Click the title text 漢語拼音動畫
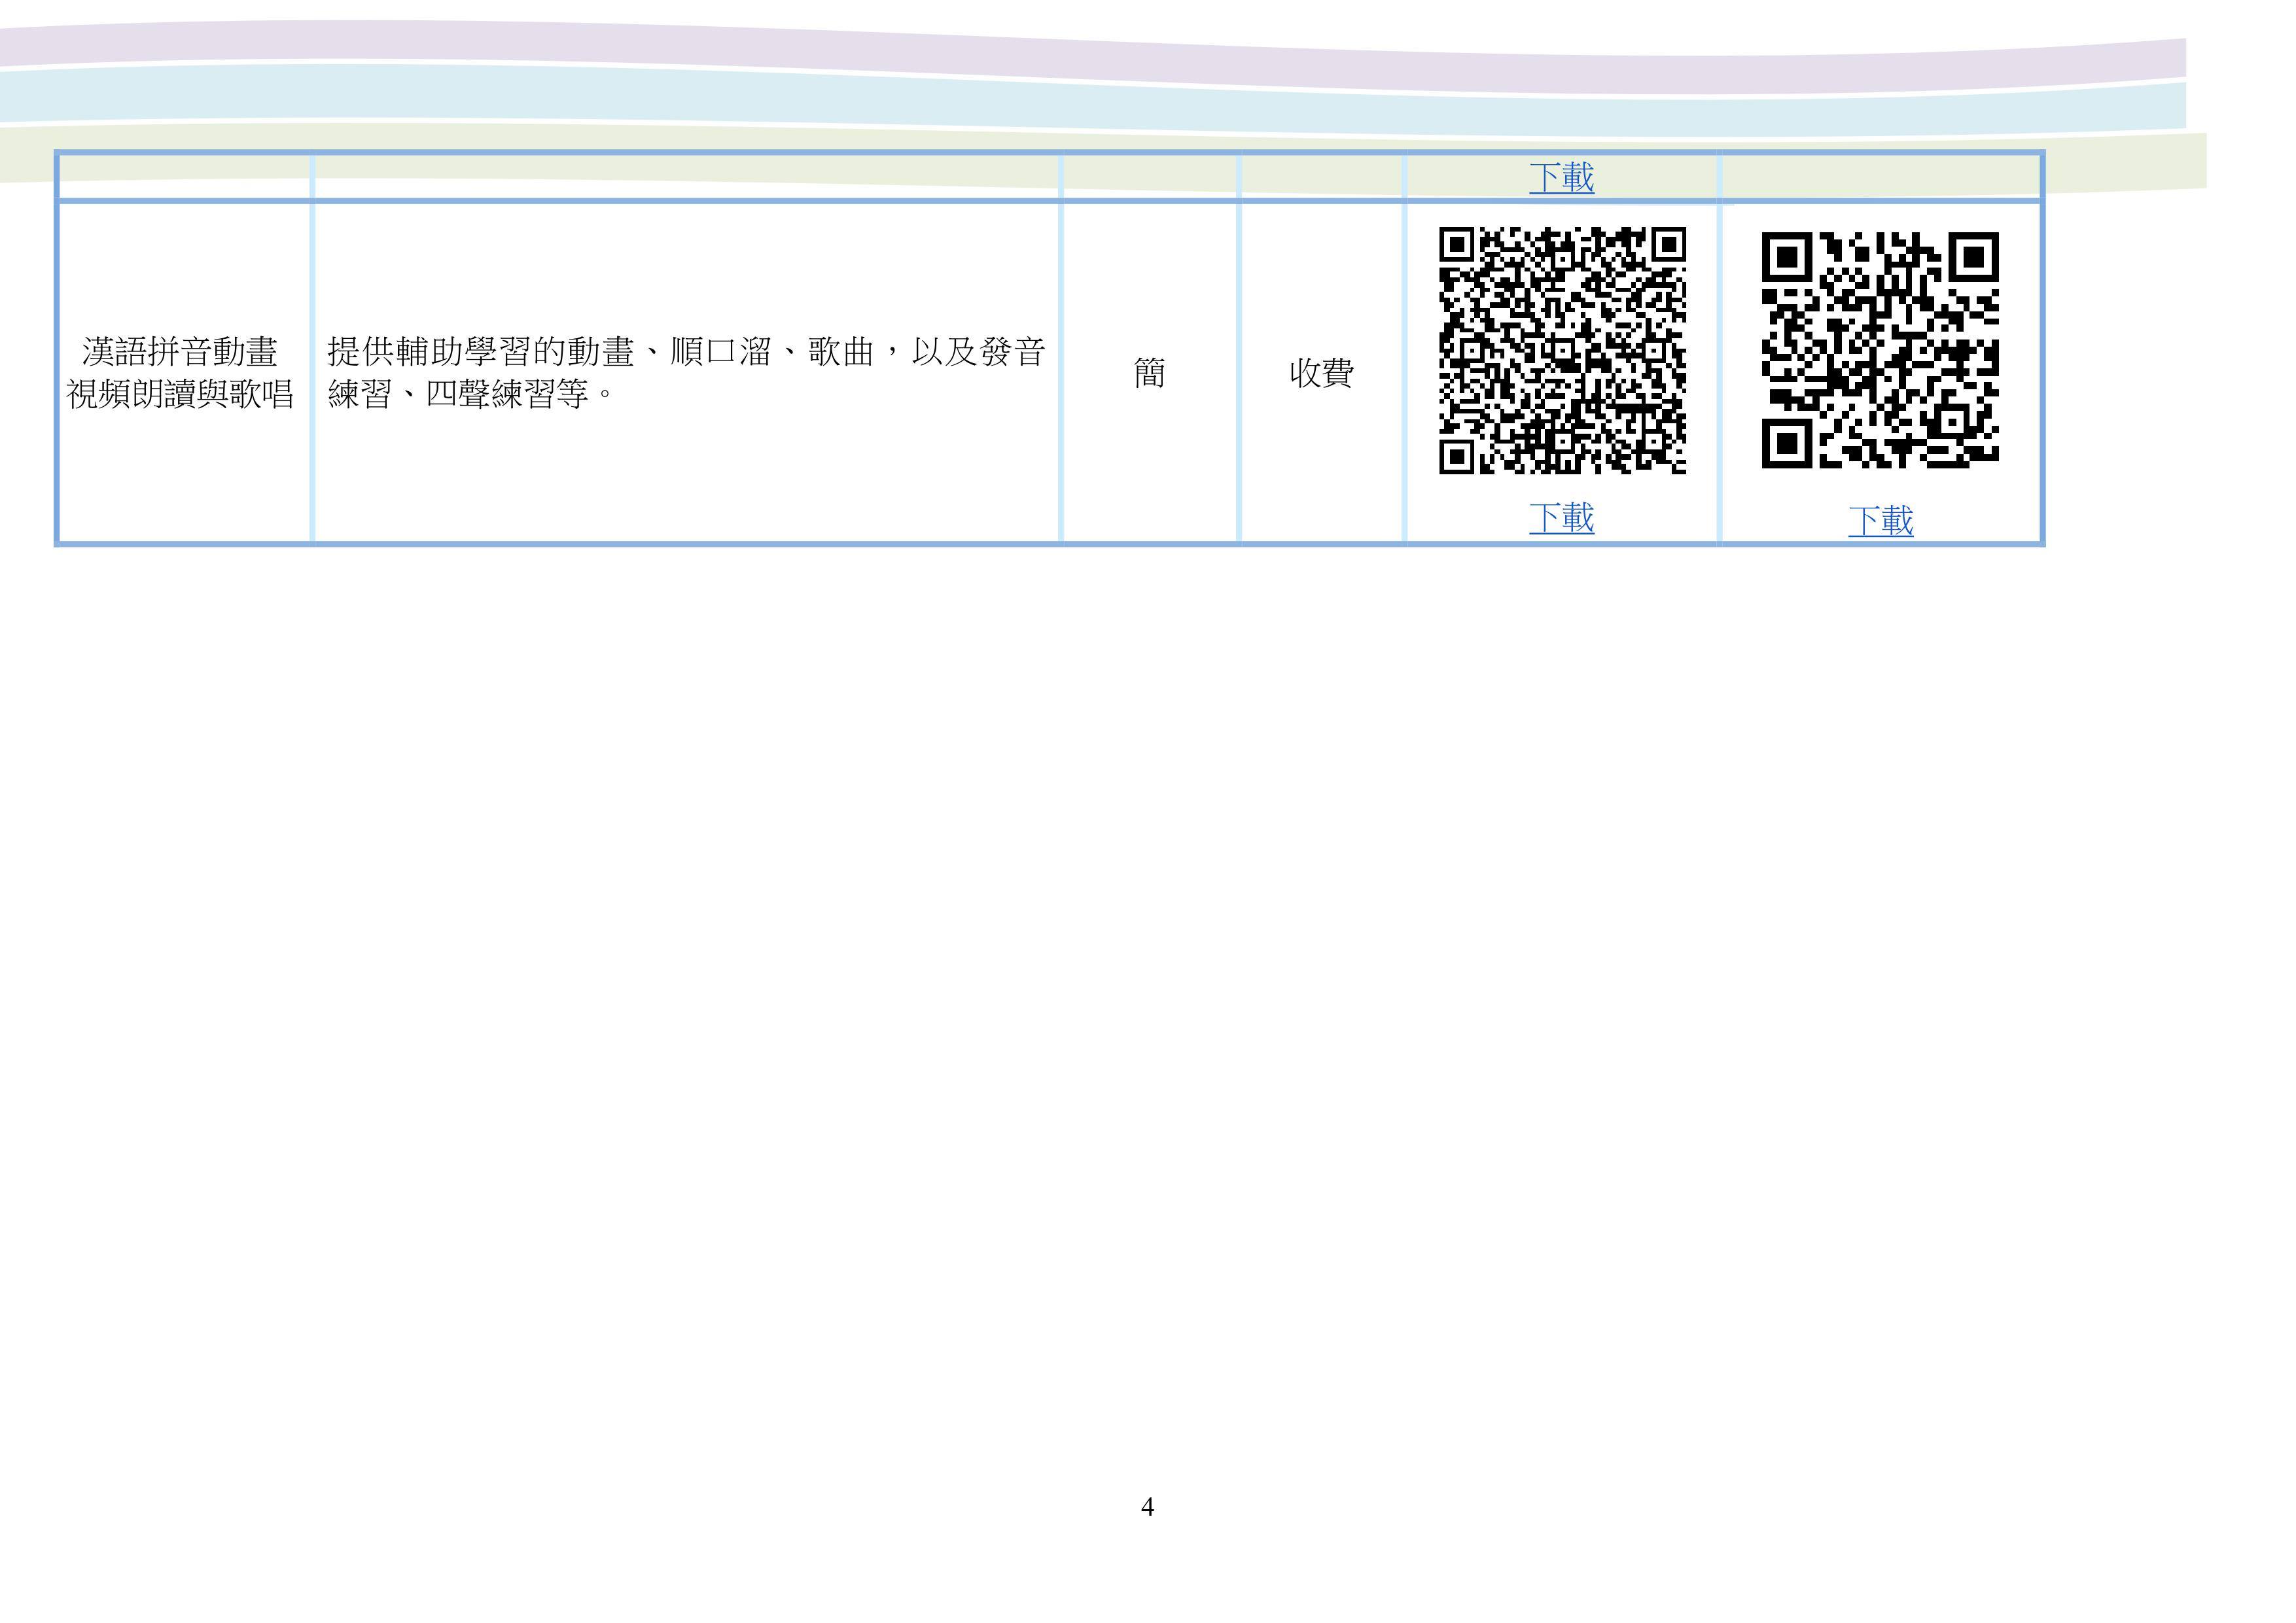 coord(180,352)
